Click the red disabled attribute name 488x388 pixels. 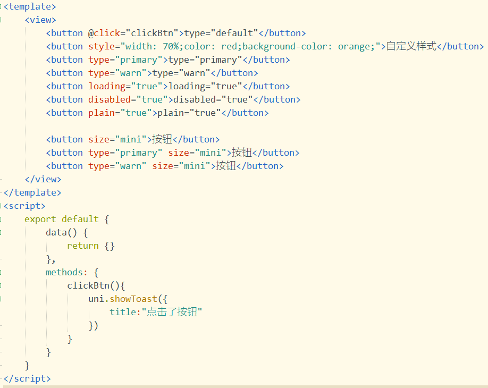(109, 99)
